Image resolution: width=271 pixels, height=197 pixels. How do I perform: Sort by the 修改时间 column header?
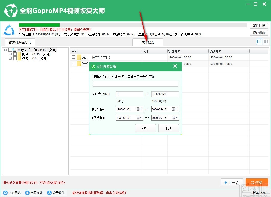[229, 51]
